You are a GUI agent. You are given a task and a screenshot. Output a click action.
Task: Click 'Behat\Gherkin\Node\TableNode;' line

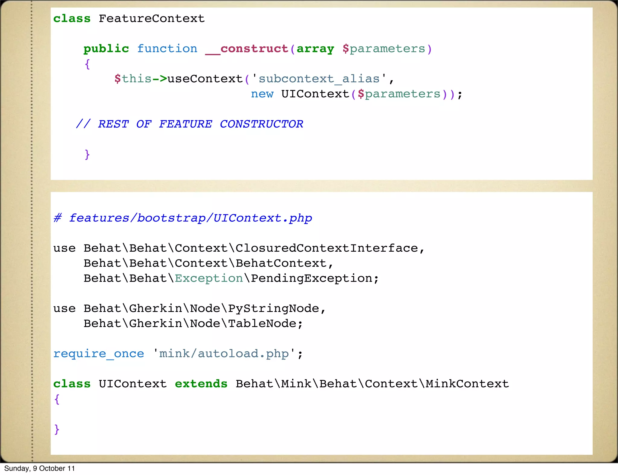tap(193, 324)
